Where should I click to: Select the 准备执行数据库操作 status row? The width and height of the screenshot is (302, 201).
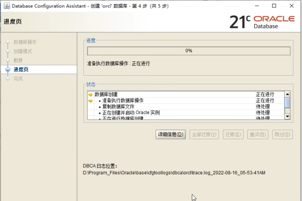click(x=186, y=100)
